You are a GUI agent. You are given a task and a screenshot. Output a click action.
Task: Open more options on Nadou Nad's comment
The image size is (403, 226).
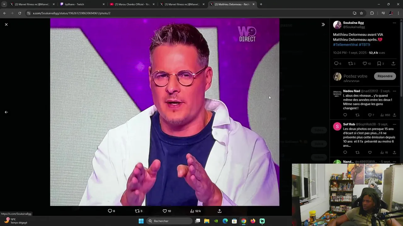pos(394,91)
